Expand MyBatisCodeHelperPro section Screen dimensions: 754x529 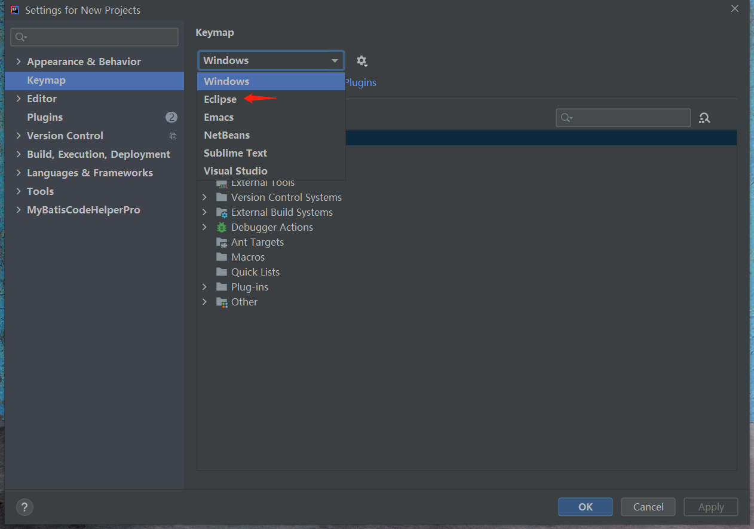point(19,210)
